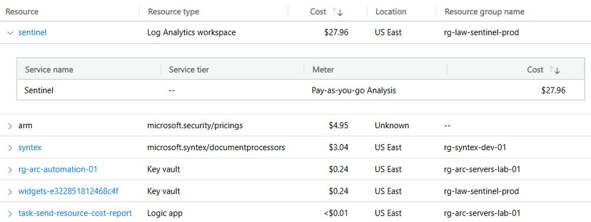Image resolution: width=591 pixels, height=222 pixels.
Task: Expand the syntex resource row
Action: [x=10, y=148]
